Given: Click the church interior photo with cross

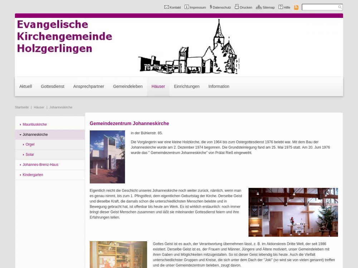Looking at the screenshot, I should 293,212.
